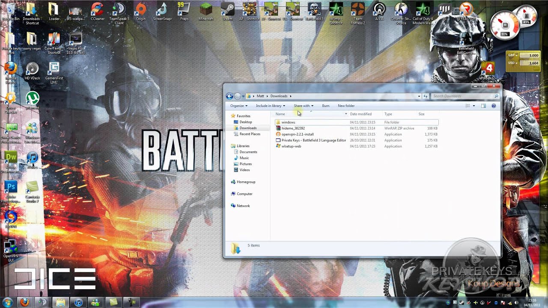Open the Explorer change-view dropdown arrow
The image size is (548, 308).
tap(474, 106)
